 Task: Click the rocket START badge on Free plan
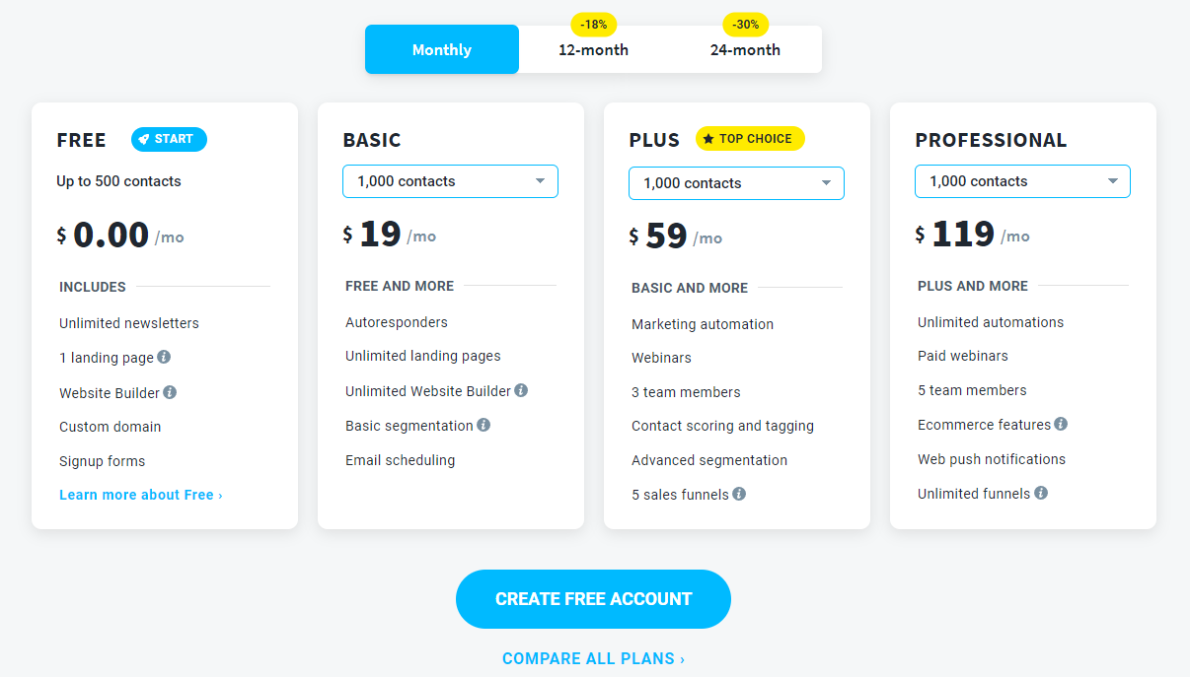[x=169, y=139]
